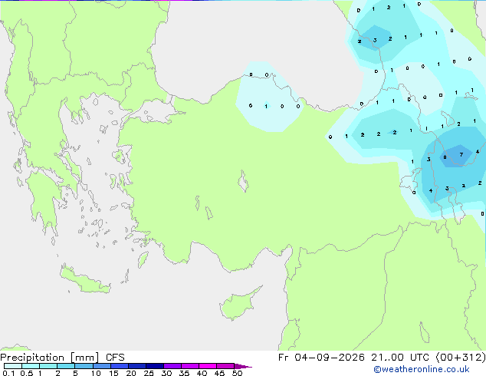Screen dimensions: 486x376
Task: Click the over-50 arrow tip of the legend
Action: point(243,366)
